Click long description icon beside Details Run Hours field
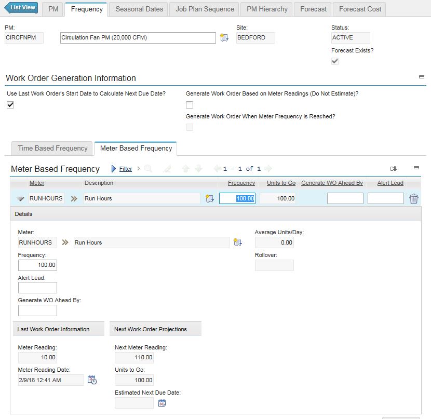This screenshot has height=419, width=431. coord(237,242)
